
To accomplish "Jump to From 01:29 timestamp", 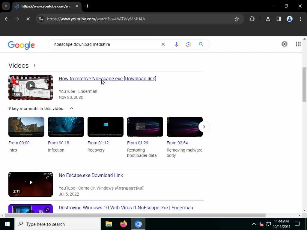I will click(138, 143).
